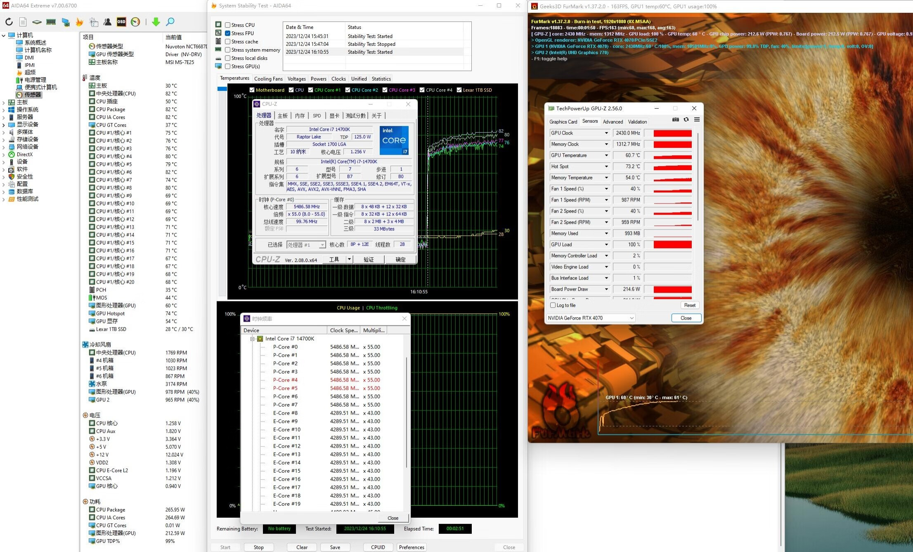Open the 工具 tools dropdown arrow in CPU-Z

coord(349,259)
